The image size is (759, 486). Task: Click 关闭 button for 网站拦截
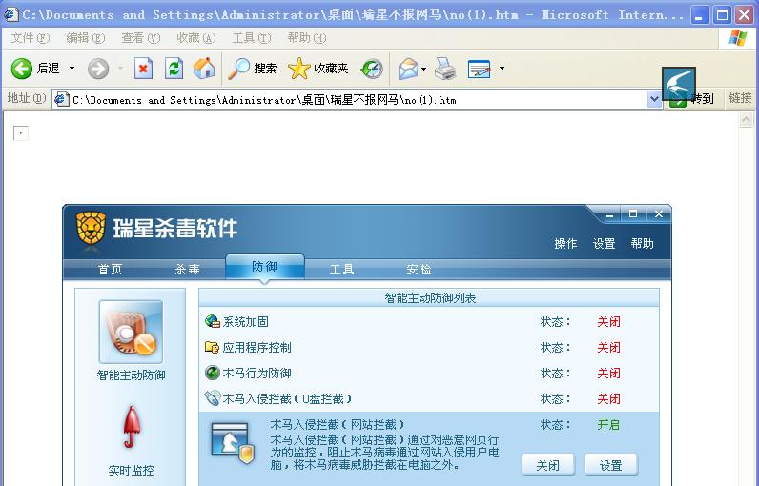coord(548,465)
